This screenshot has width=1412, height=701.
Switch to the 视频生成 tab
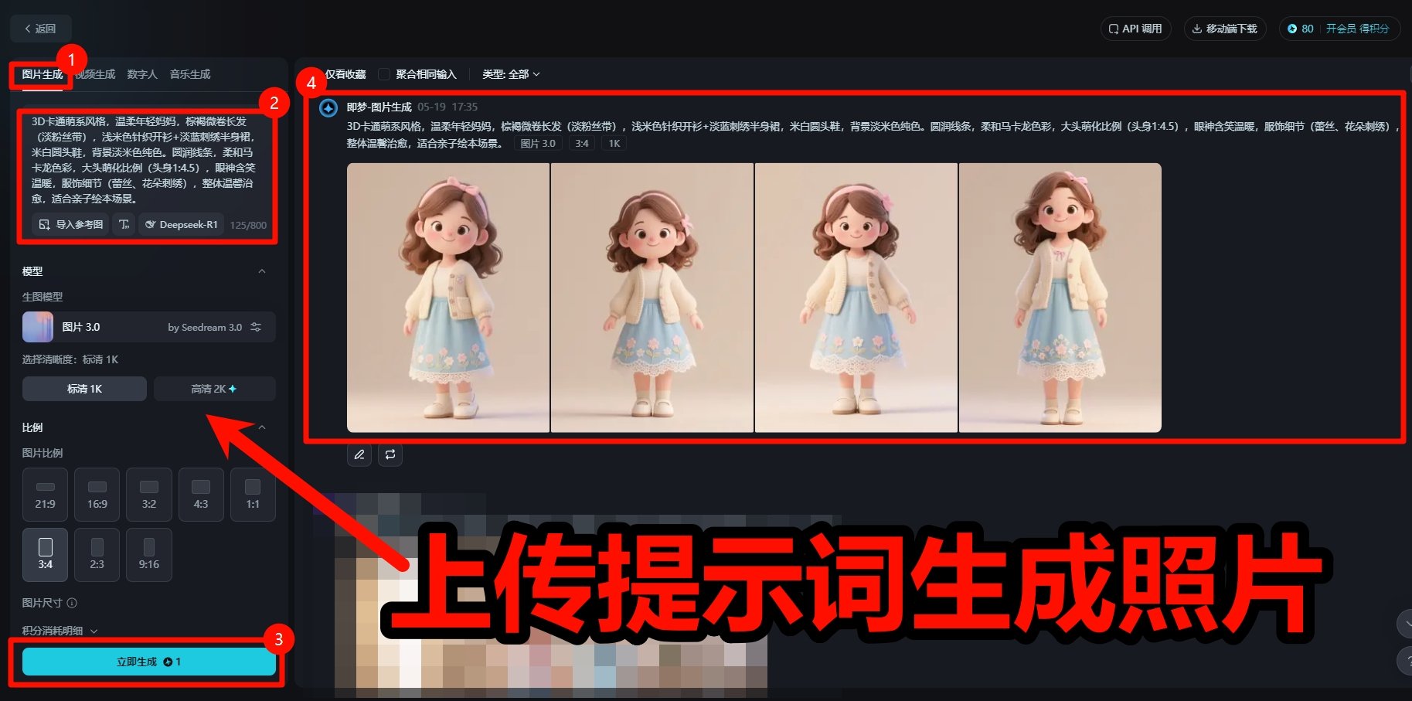tap(94, 73)
